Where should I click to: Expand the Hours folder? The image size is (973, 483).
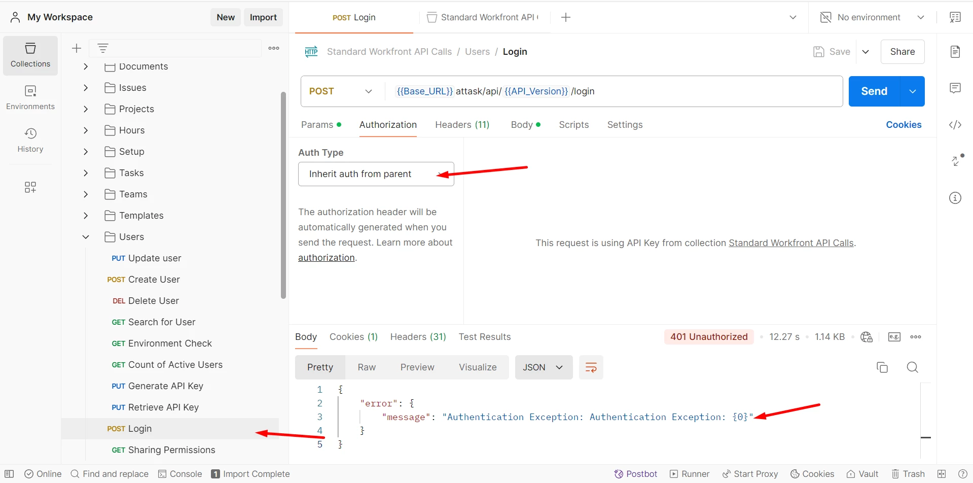pyautogui.click(x=86, y=130)
